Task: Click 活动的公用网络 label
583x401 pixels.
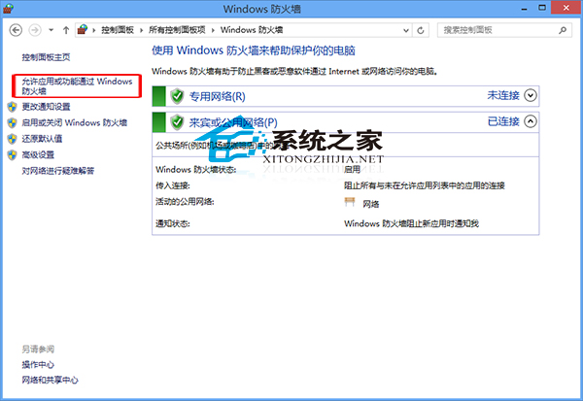Action: (185, 201)
